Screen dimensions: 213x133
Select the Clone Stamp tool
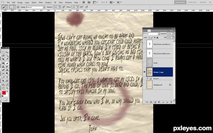point(3,67)
